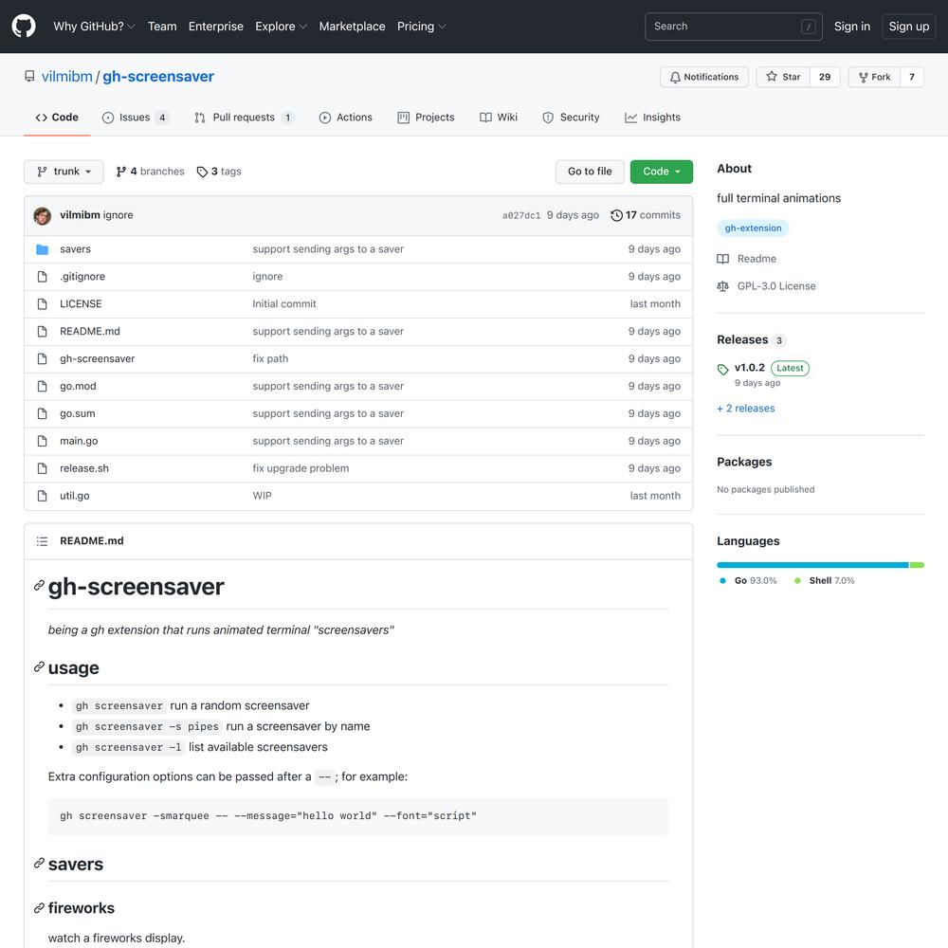Viewport: 948px width, 948px height.
Task: Open the 17 commits history link
Action: pyautogui.click(x=646, y=215)
